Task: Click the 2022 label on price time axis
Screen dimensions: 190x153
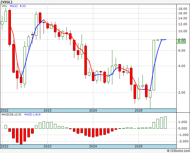Action: [4, 110]
